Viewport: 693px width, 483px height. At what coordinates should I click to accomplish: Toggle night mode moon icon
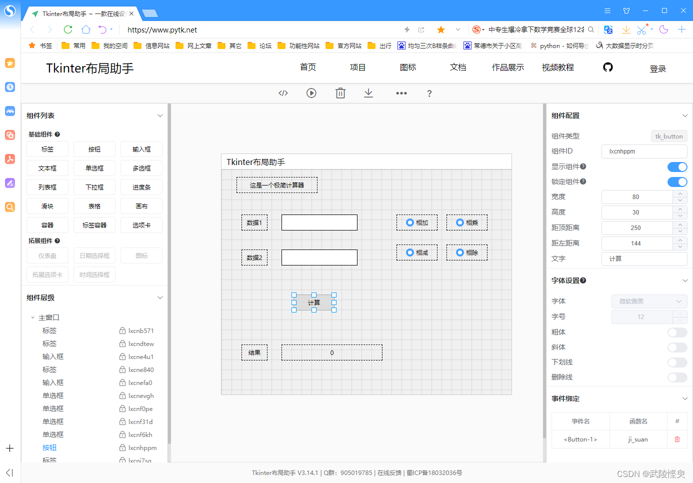click(x=664, y=29)
